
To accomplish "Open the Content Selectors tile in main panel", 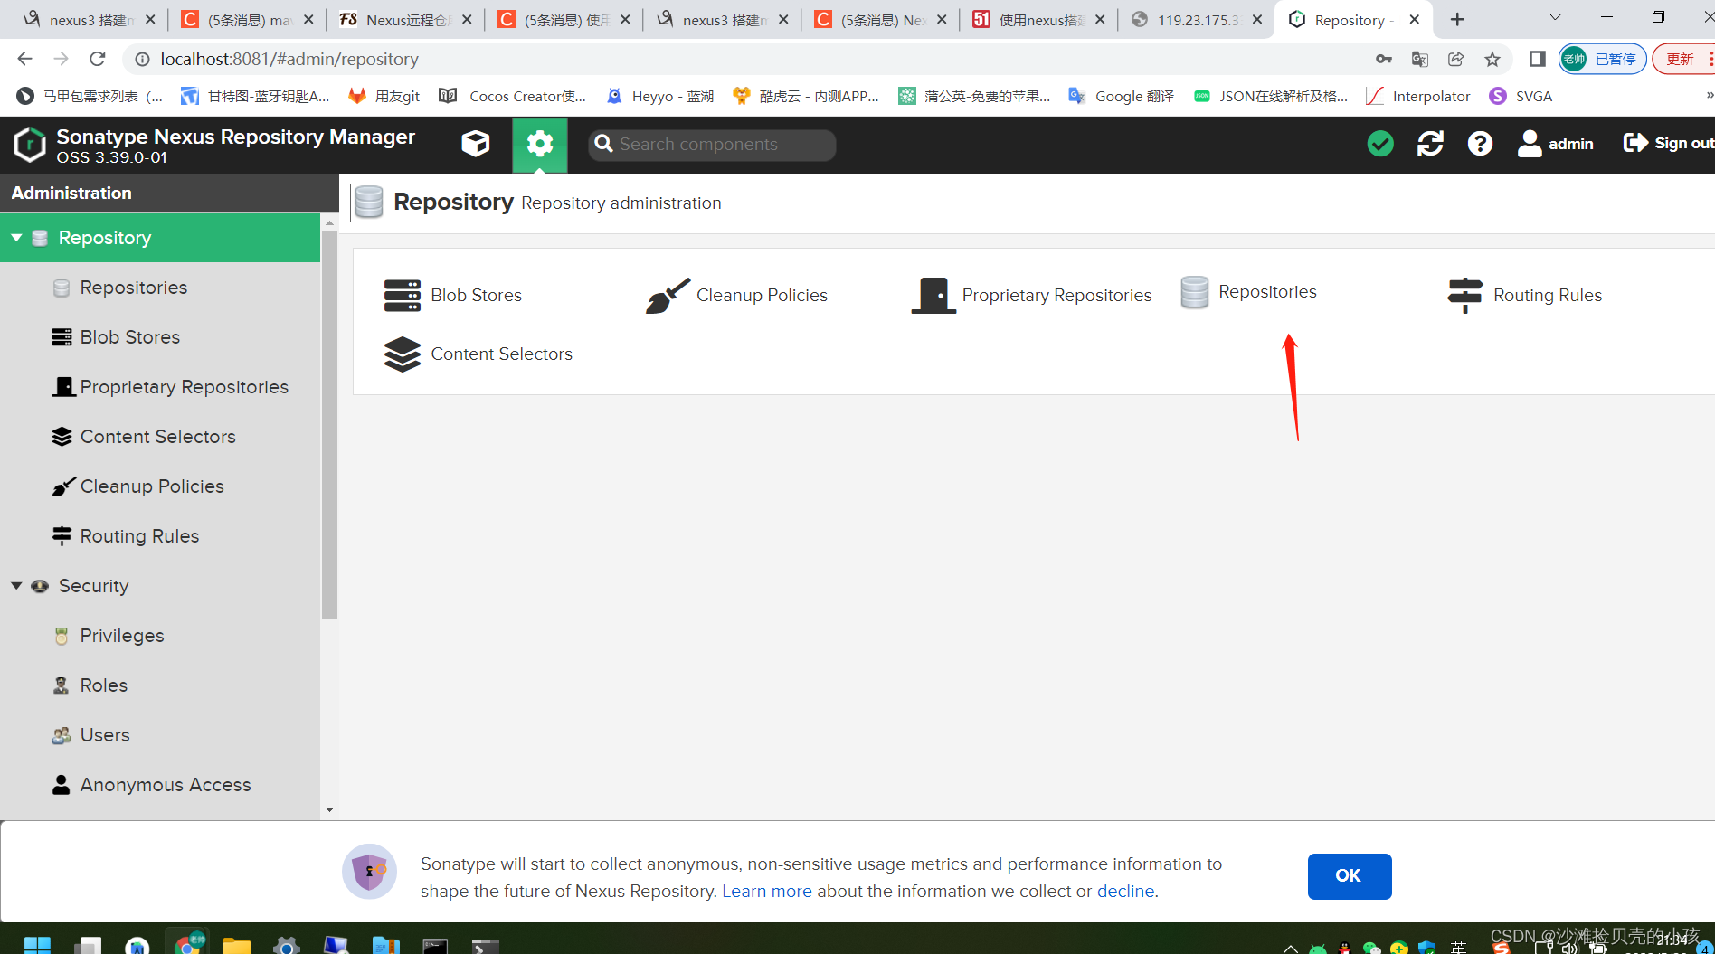I will click(x=478, y=354).
